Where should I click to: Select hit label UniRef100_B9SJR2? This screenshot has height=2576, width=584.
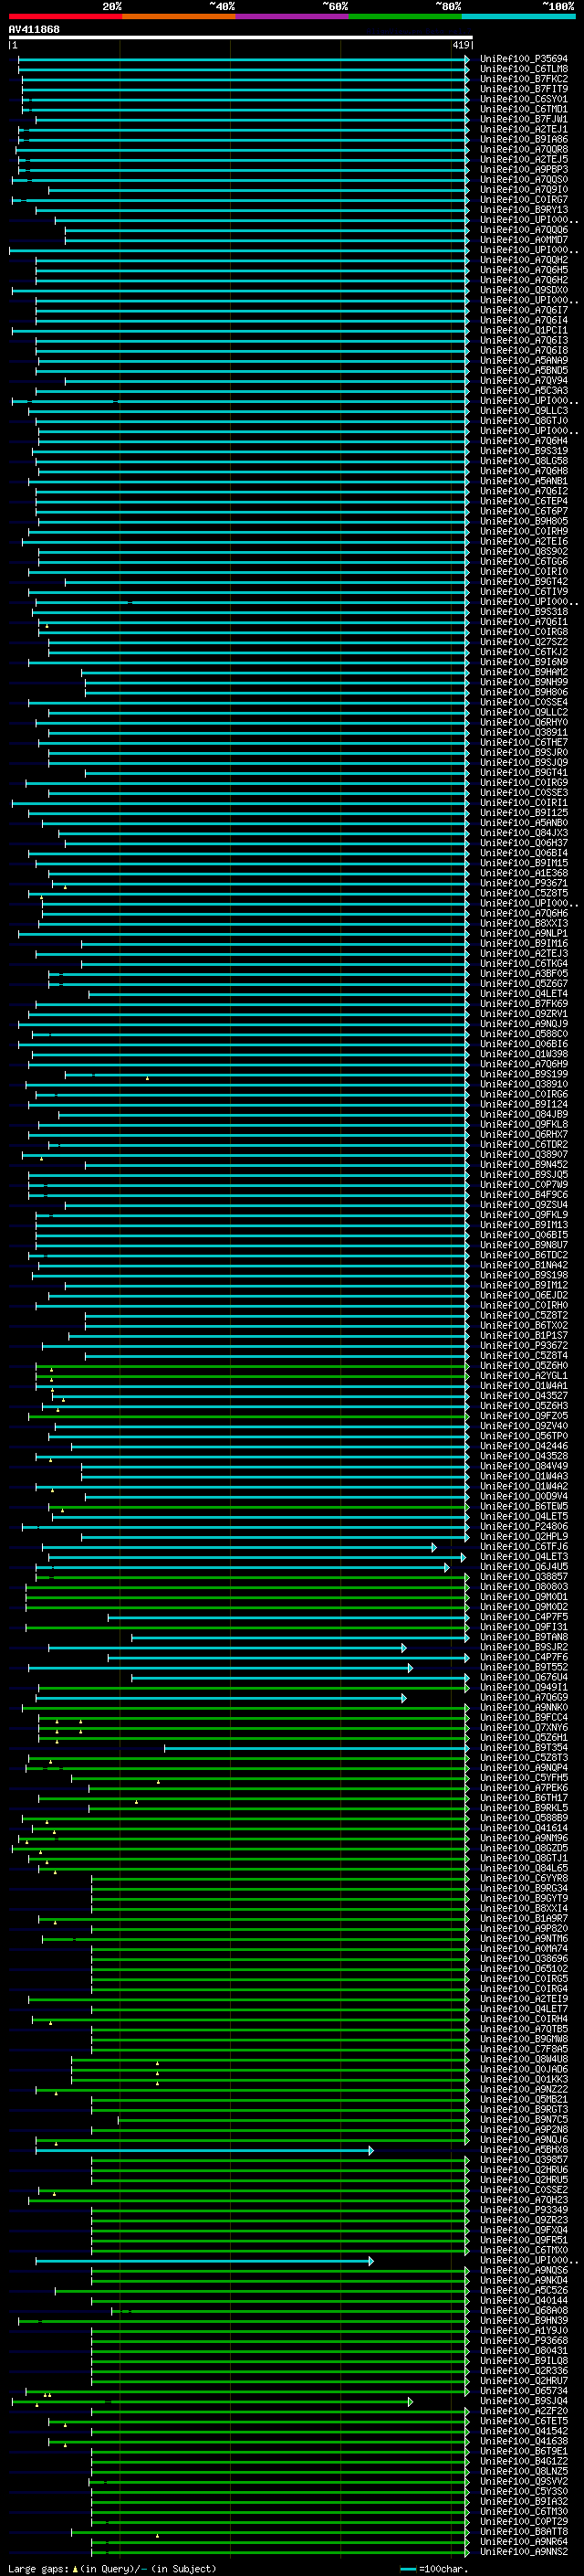[x=523, y=1647]
